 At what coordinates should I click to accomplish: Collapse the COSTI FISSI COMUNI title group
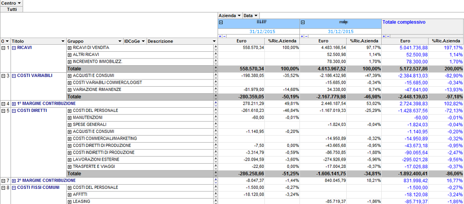14,188
